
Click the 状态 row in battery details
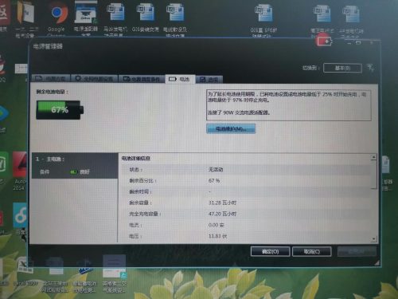(246, 170)
